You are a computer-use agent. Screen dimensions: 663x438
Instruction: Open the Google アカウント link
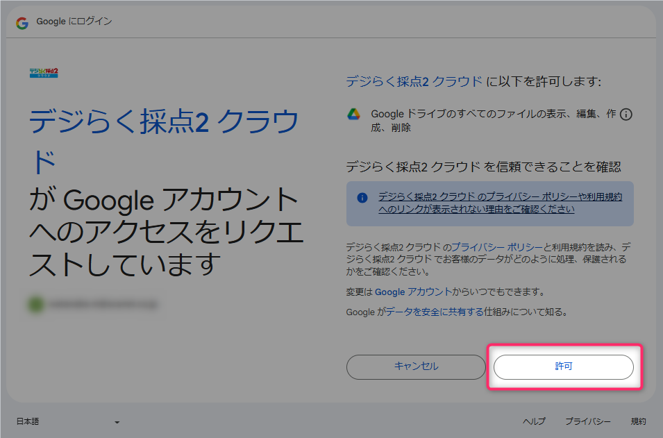[x=413, y=292]
